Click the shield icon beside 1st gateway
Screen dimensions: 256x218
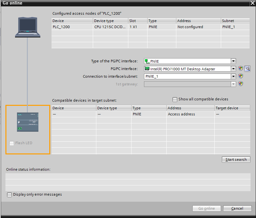click(x=241, y=84)
